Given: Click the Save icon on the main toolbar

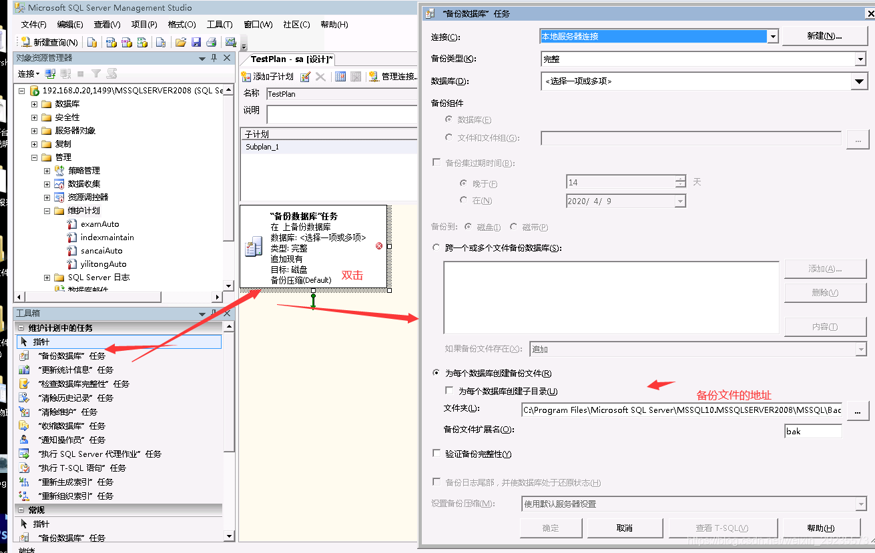Looking at the screenshot, I should [x=196, y=41].
